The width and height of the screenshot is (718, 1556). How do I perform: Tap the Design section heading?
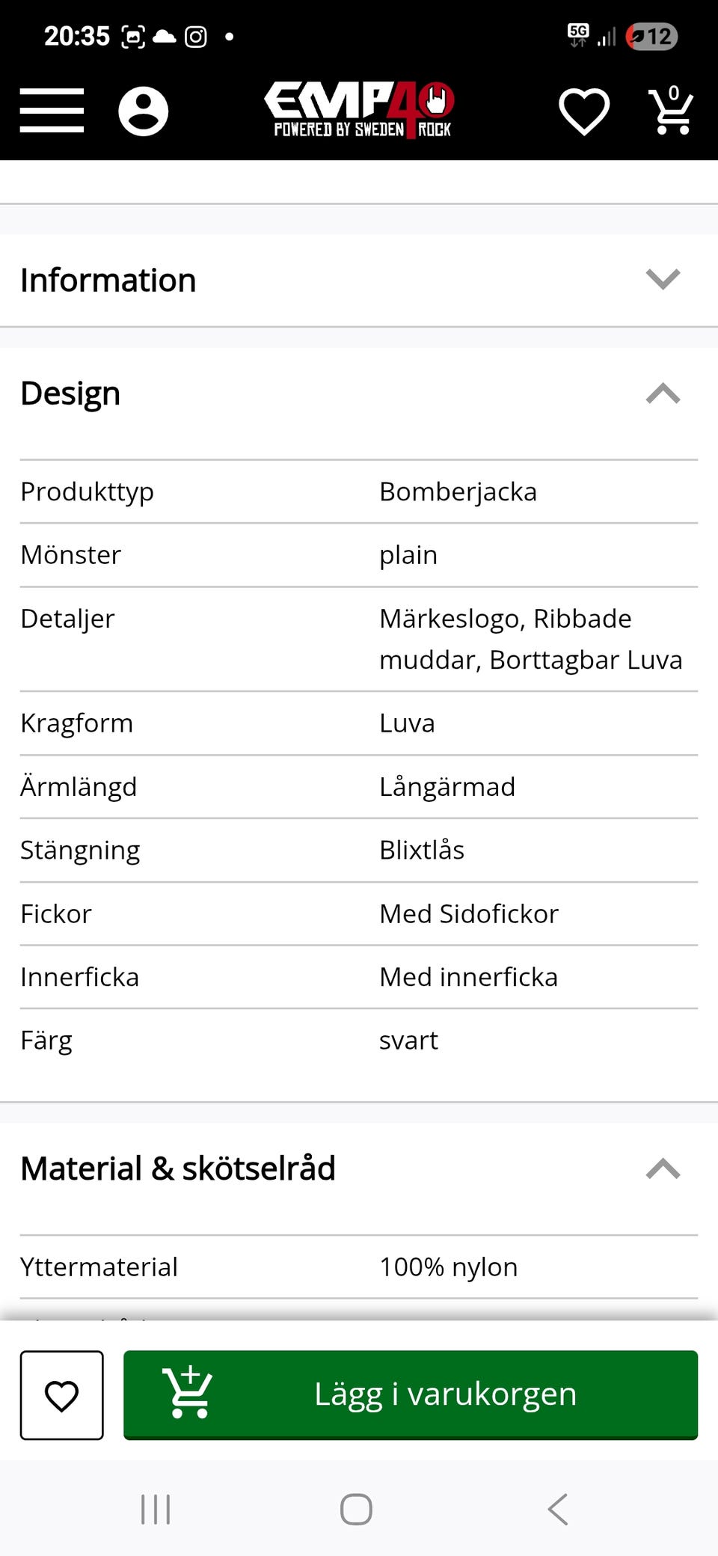point(70,393)
